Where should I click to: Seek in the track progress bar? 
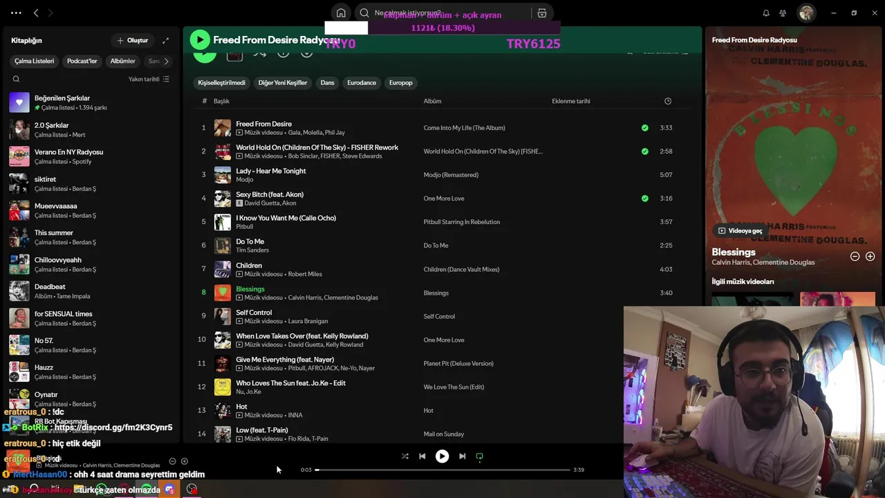pos(442,470)
